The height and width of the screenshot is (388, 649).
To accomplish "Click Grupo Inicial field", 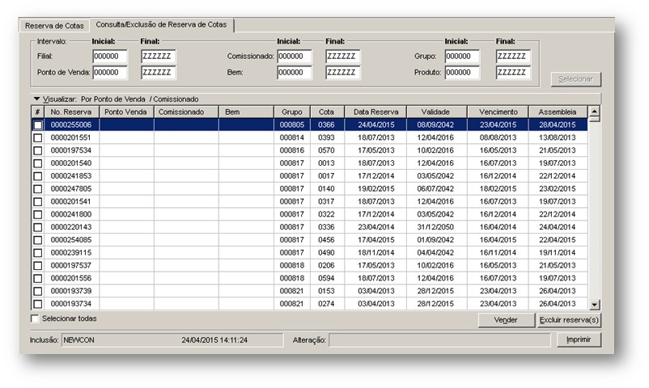I will coord(462,57).
